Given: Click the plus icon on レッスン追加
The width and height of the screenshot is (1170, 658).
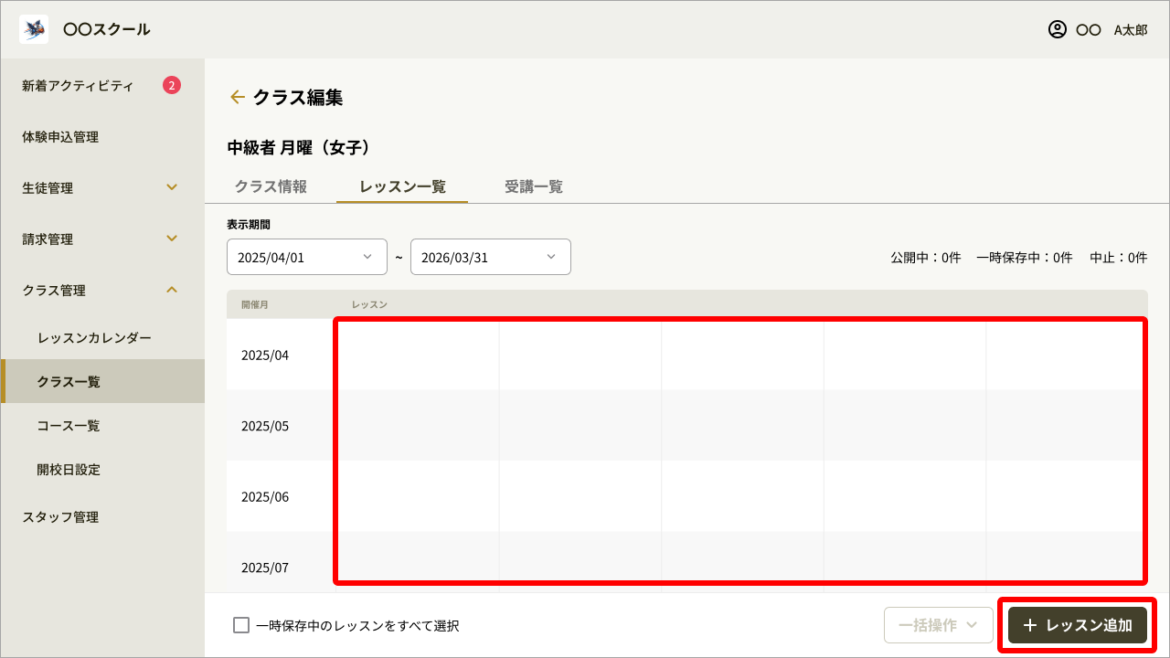Looking at the screenshot, I should [1030, 625].
